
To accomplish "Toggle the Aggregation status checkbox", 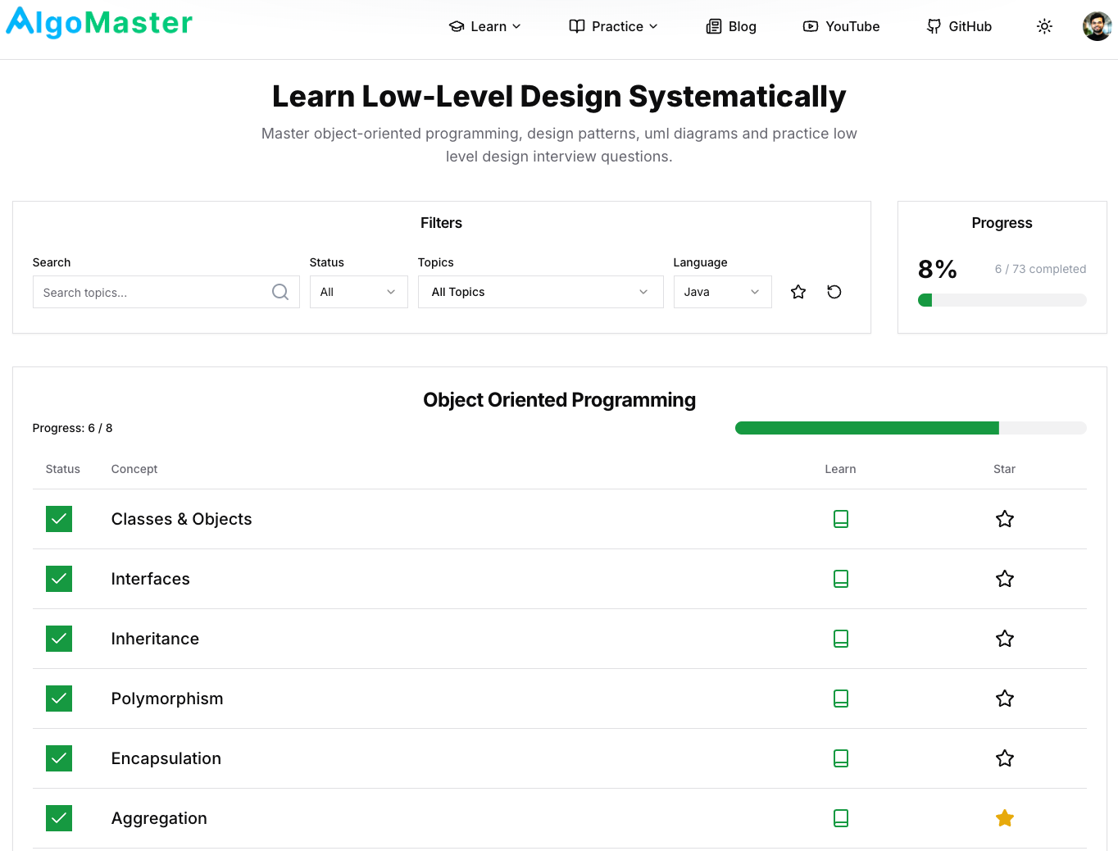I will tap(59, 818).
